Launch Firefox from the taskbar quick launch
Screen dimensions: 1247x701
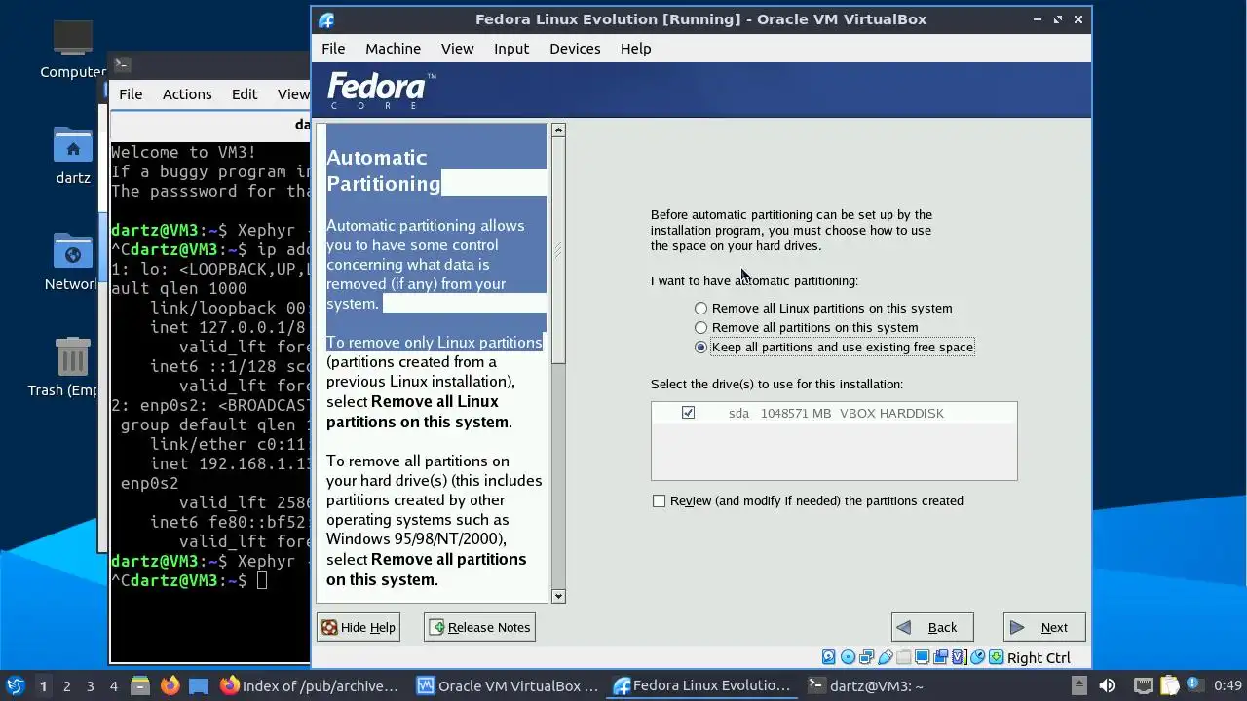pos(170,685)
